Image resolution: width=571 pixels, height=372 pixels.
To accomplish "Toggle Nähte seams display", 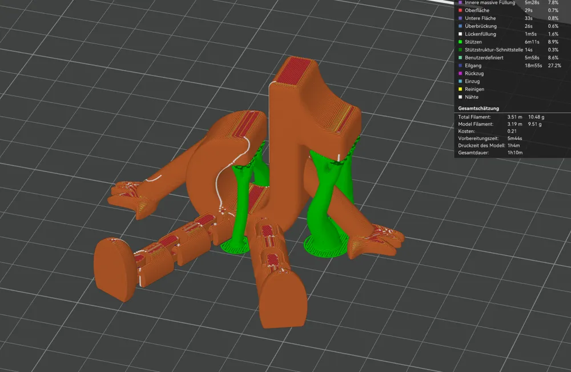I will pos(472,97).
